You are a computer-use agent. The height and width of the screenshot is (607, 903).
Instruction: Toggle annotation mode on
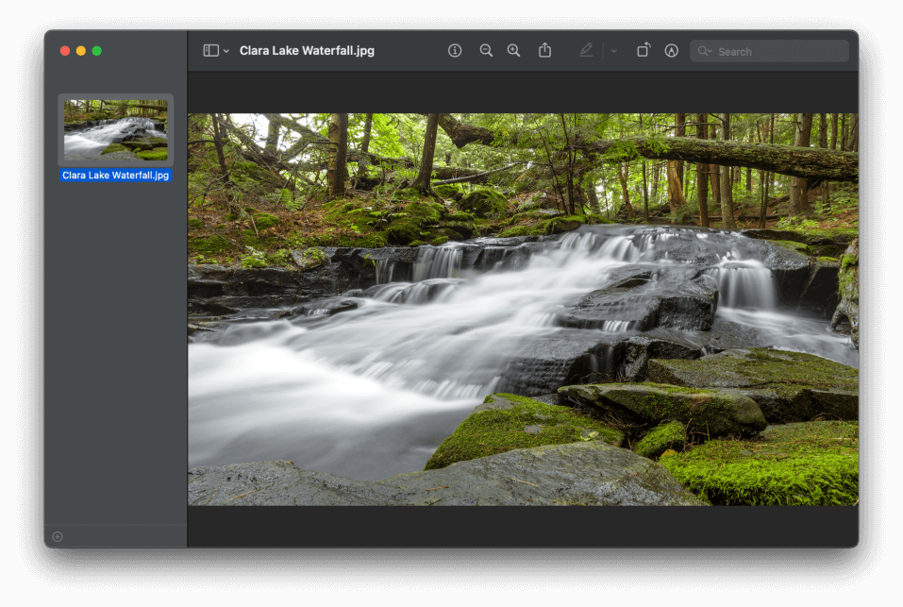point(671,50)
